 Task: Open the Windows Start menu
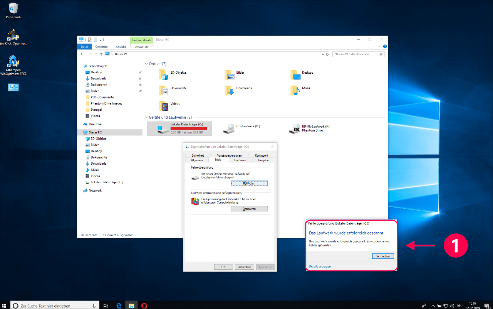[5, 306]
